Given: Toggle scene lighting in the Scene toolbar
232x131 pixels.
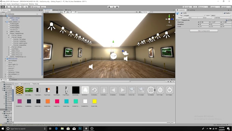Looking at the screenshot, I should pos(65,12).
